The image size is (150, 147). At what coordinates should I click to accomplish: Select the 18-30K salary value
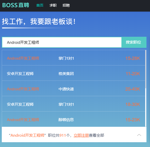(133, 104)
